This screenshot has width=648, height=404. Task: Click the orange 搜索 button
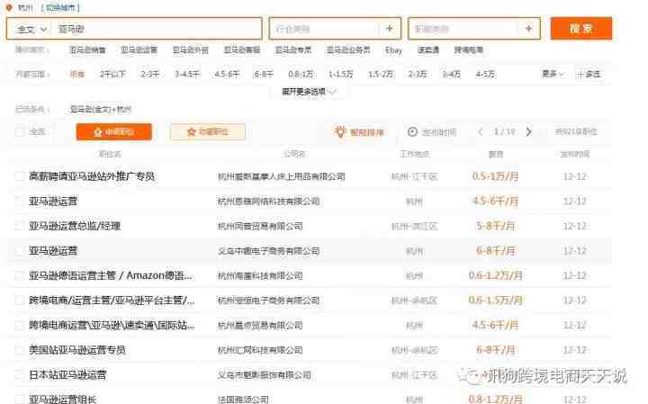[580, 29]
